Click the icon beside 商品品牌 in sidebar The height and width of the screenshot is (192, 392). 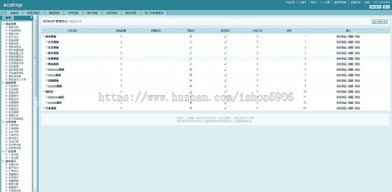coord(6,40)
